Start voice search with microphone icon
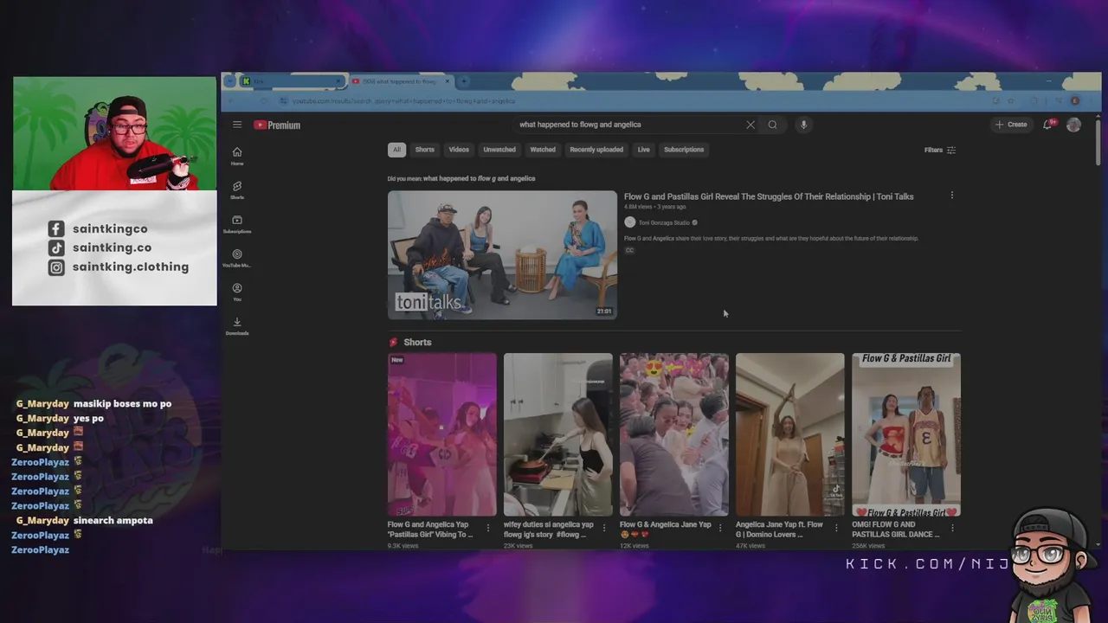This screenshot has width=1108, height=623. [x=803, y=125]
